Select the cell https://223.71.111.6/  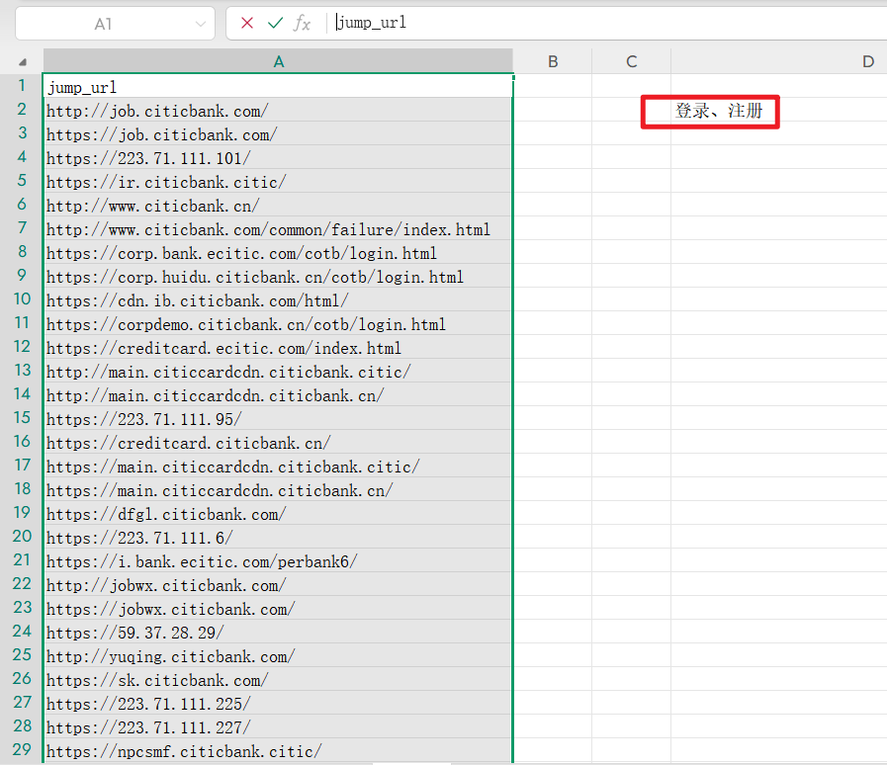click(278, 538)
